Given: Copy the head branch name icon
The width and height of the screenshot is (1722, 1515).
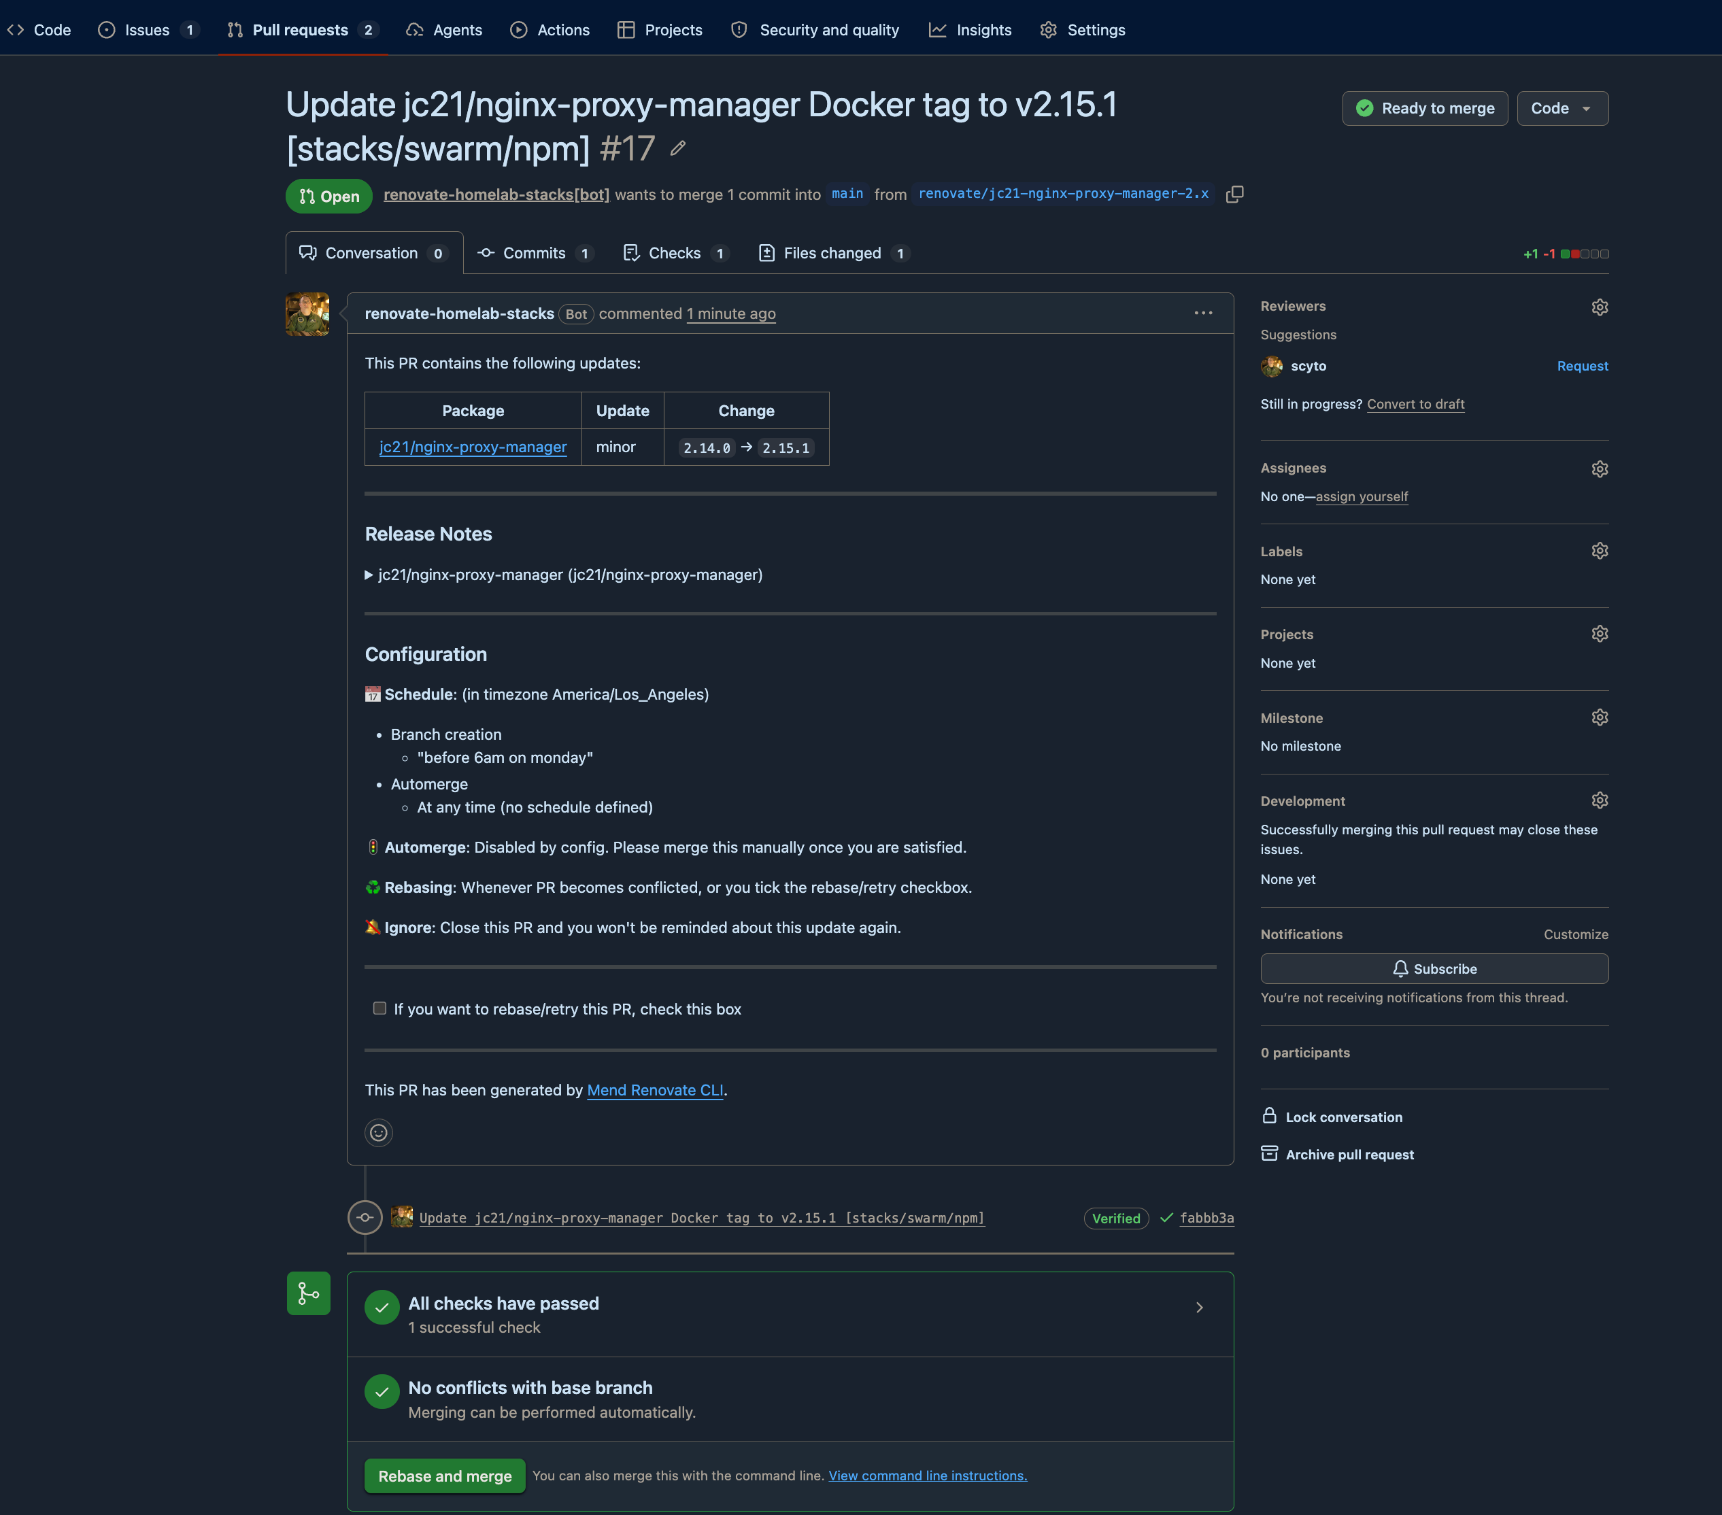Looking at the screenshot, I should pyautogui.click(x=1234, y=194).
